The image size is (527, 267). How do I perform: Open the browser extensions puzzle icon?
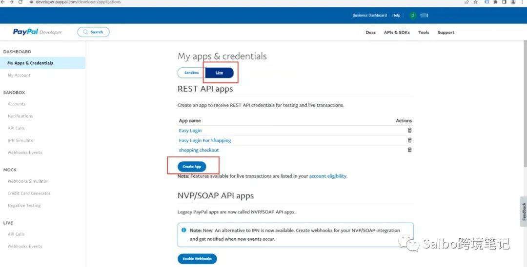coord(495,2)
